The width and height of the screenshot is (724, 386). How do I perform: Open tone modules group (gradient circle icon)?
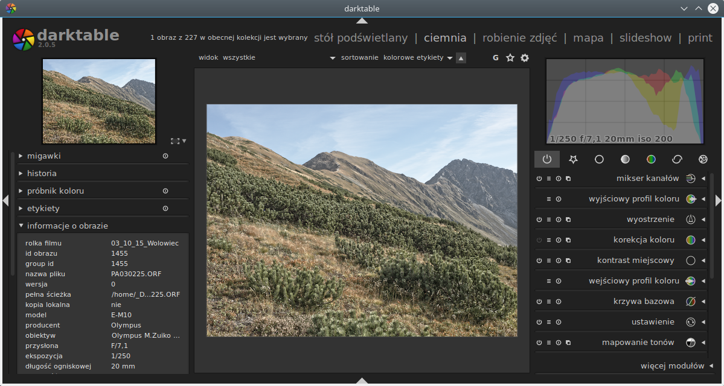pyautogui.click(x=625, y=159)
